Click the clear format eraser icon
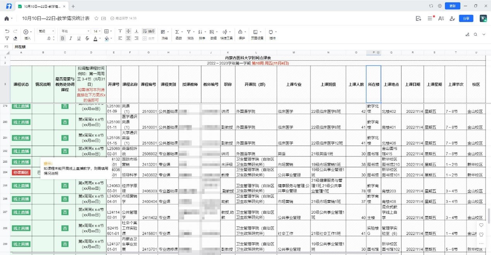 point(15,38)
